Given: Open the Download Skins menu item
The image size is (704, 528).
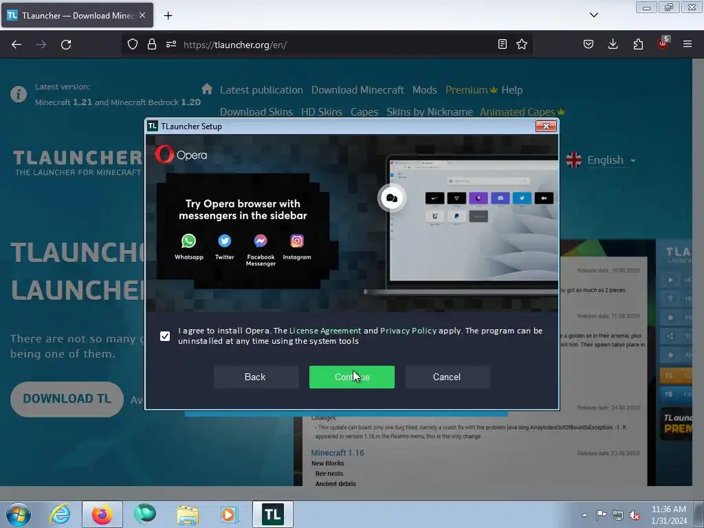Looking at the screenshot, I should coord(256,112).
